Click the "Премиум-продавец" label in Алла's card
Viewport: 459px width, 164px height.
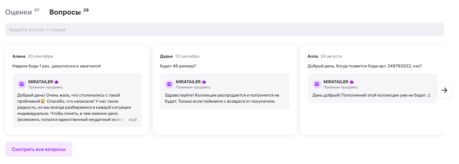340,87
